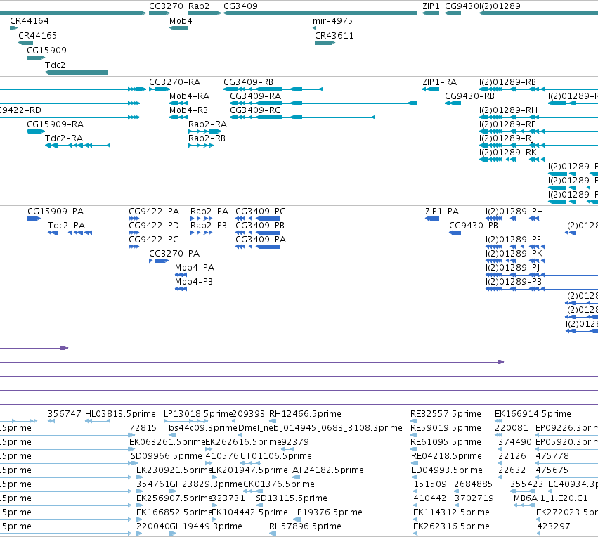
Task: Select the CG3270 gene label
Action: (x=166, y=6)
